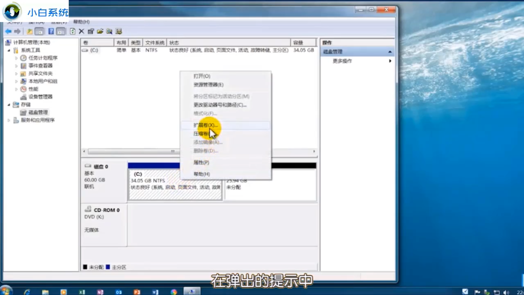Open the 帮助(H) menu in menu bar

pos(81,22)
